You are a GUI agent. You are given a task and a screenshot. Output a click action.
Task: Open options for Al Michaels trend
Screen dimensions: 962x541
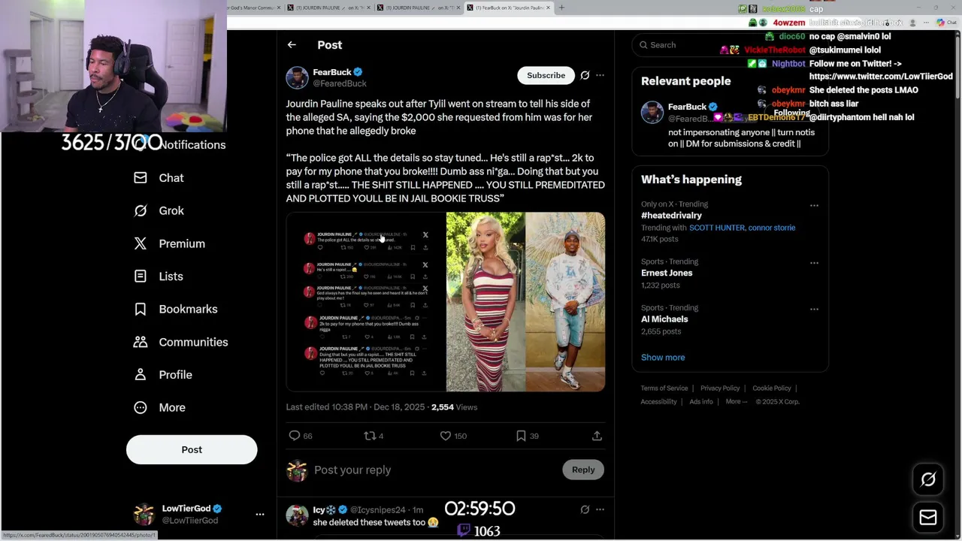tap(814, 309)
